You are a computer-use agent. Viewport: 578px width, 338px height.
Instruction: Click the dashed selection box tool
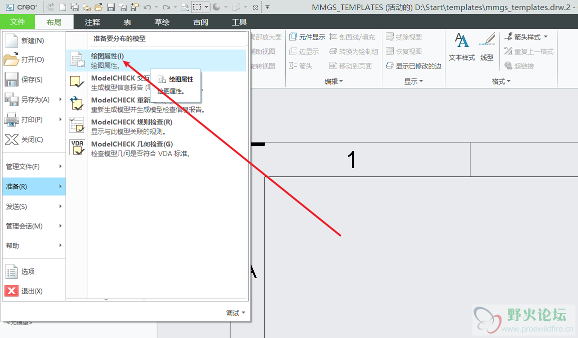[x=197, y=6]
